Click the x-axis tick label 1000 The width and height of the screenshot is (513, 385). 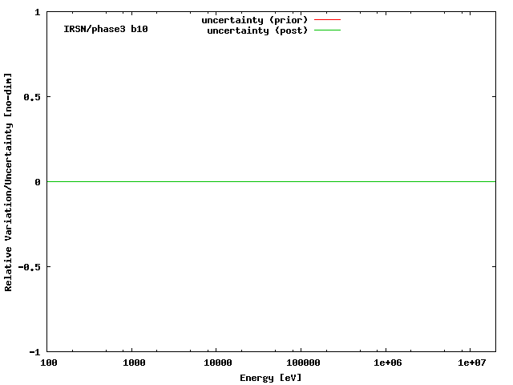(134, 363)
